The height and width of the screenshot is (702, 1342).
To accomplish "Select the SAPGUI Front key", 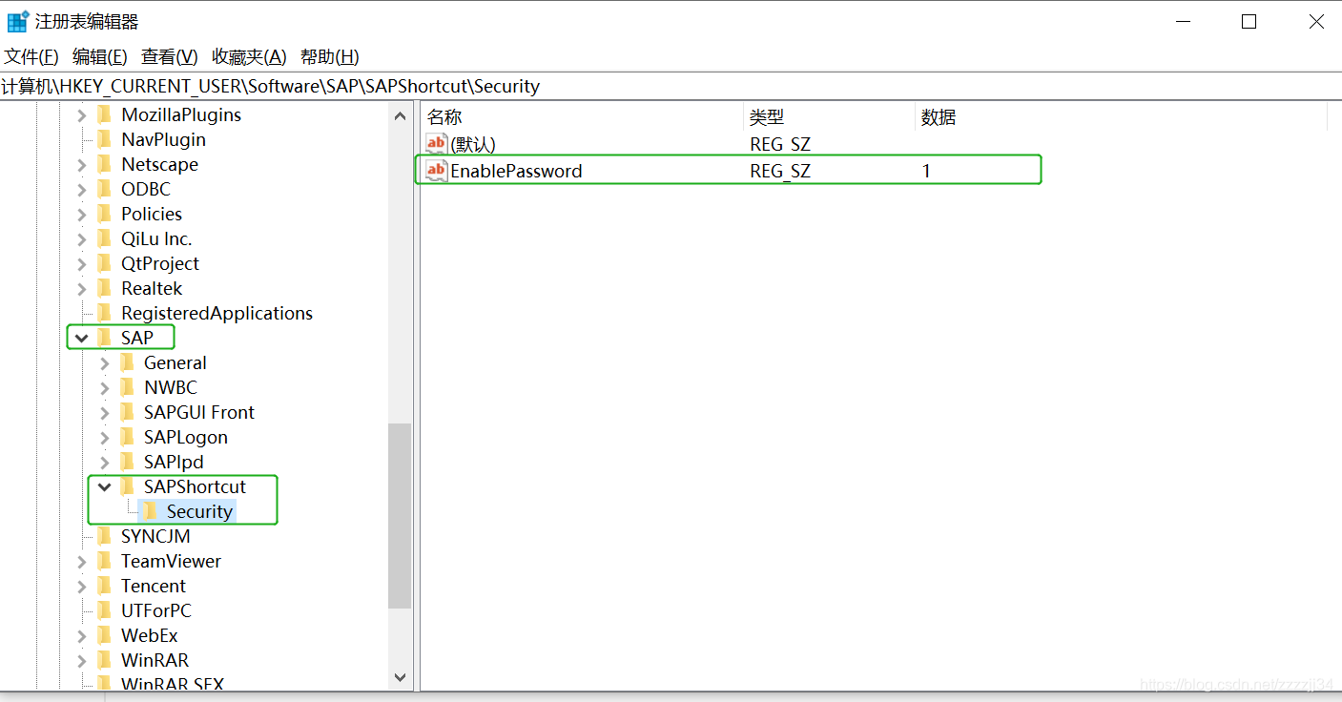I will [x=199, y=412].
